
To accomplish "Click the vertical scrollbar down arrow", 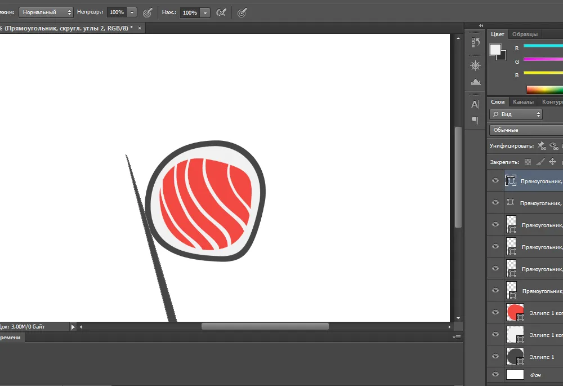I will [458, 318].
